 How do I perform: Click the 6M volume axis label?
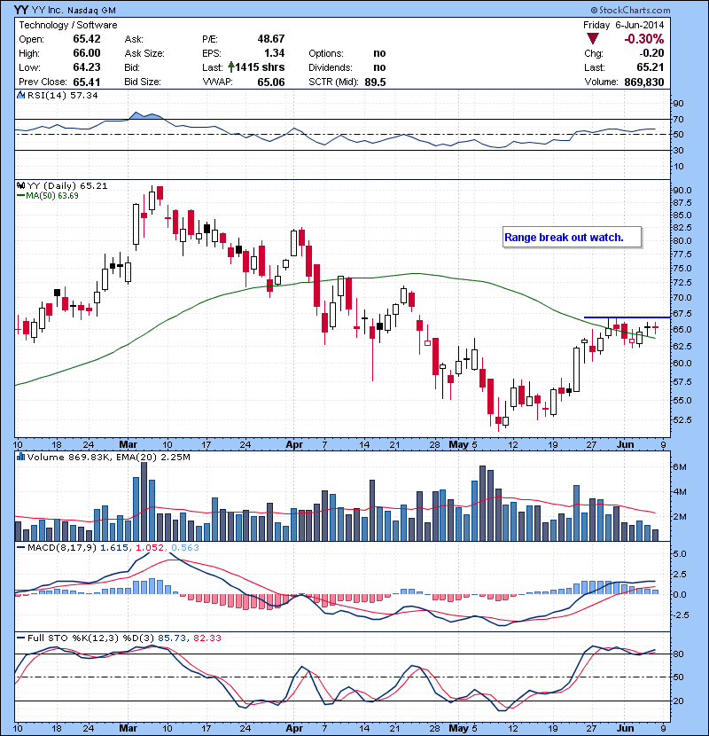(x=680, y=467)
